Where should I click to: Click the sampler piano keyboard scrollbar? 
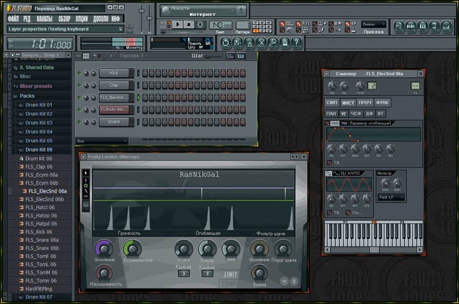[x=374, y=250]
